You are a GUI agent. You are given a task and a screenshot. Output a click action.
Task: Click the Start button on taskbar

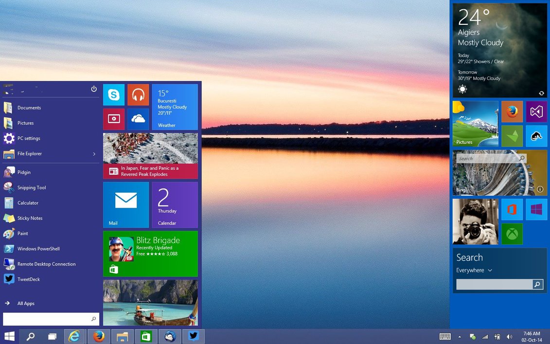coord(9,336)
